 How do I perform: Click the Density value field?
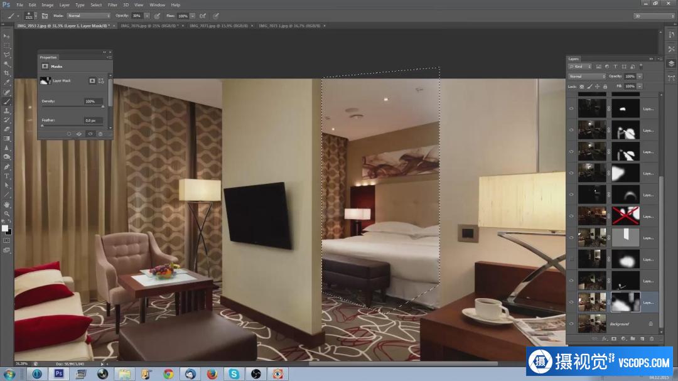coord(94,101)
